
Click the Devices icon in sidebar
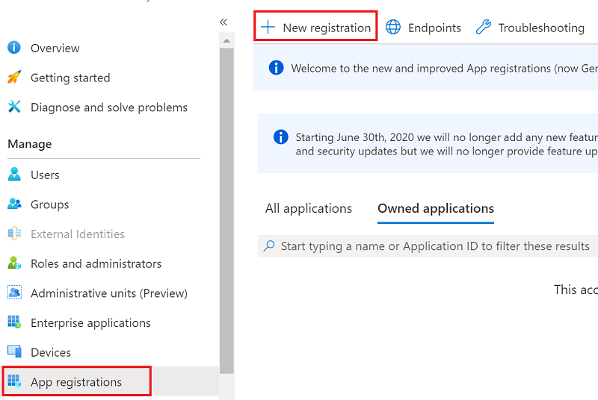pos(14,351)
